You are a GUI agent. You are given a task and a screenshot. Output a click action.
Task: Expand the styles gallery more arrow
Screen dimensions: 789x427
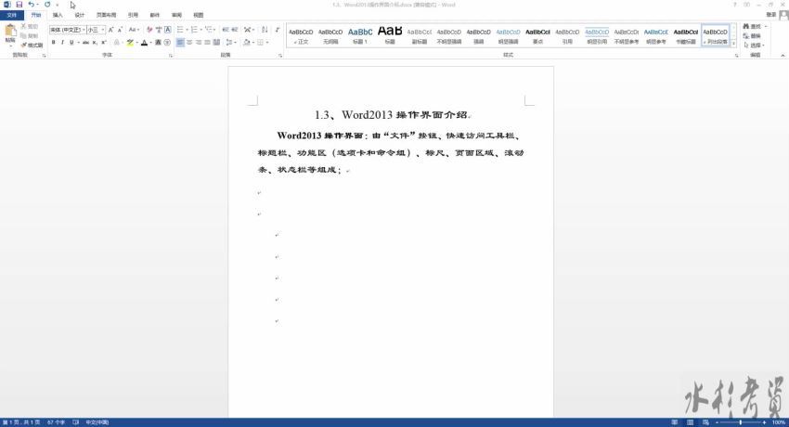(x=733, y=45)
